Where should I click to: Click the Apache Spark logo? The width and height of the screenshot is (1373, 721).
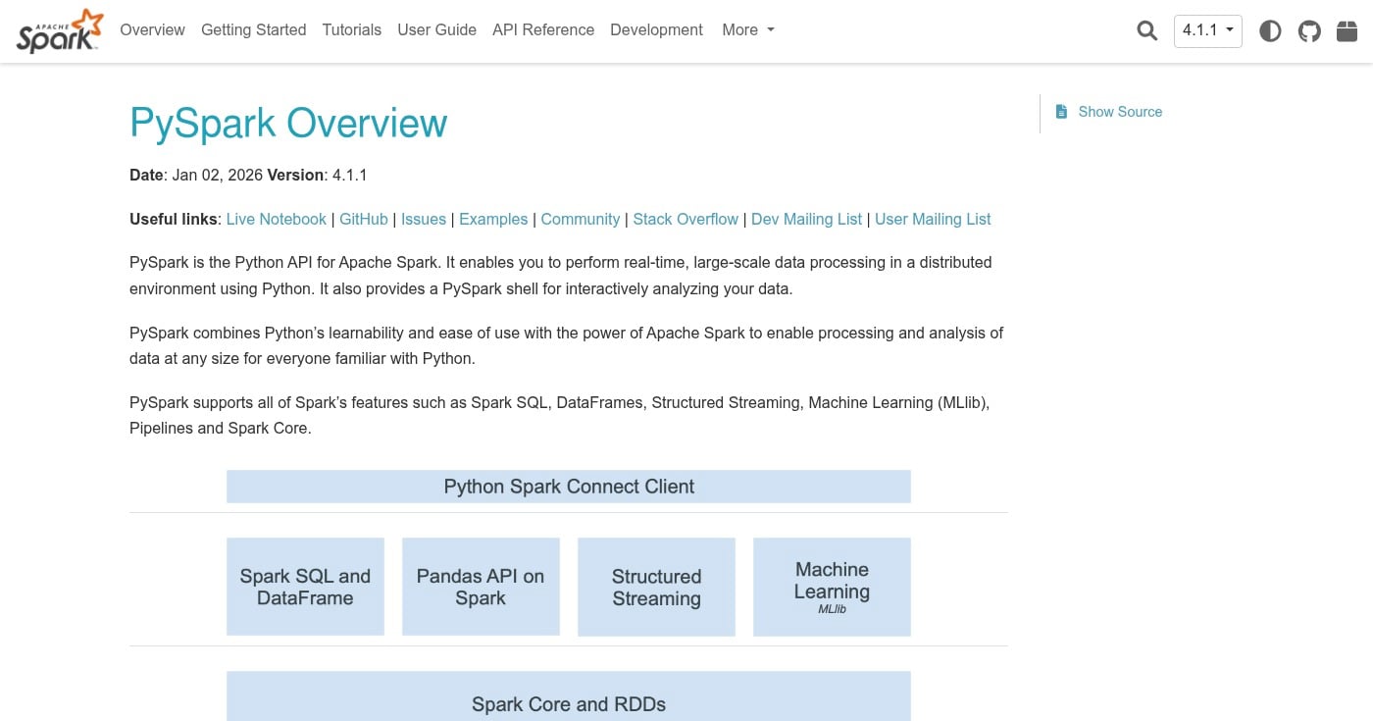click(x=60, y=30)
